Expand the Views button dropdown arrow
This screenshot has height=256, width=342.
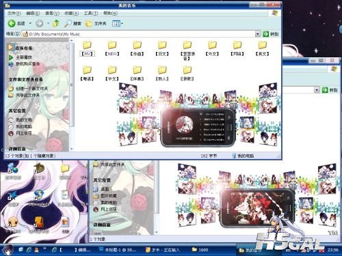(122, 23)
